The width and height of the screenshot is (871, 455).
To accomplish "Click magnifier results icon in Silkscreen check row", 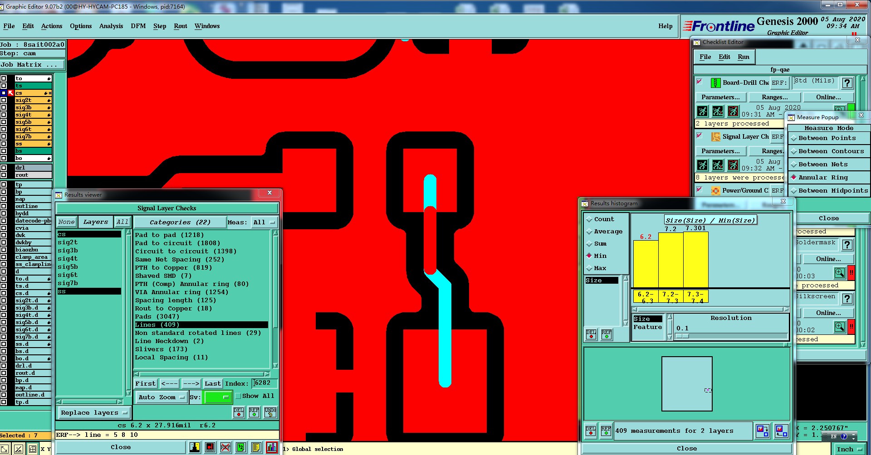I will (x=840, y=327).
